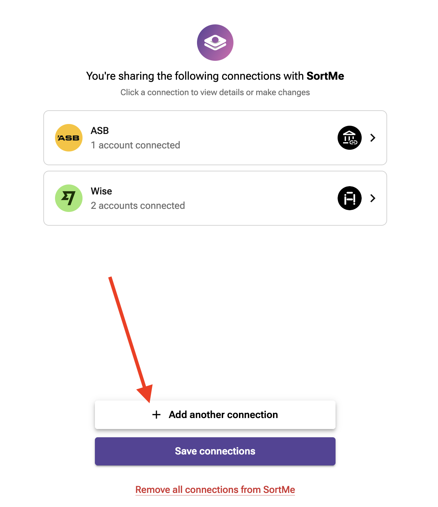This screenshot has width=438, height=507.
Task: Click the '2 accounts connected' text
Action: point(138,205)
